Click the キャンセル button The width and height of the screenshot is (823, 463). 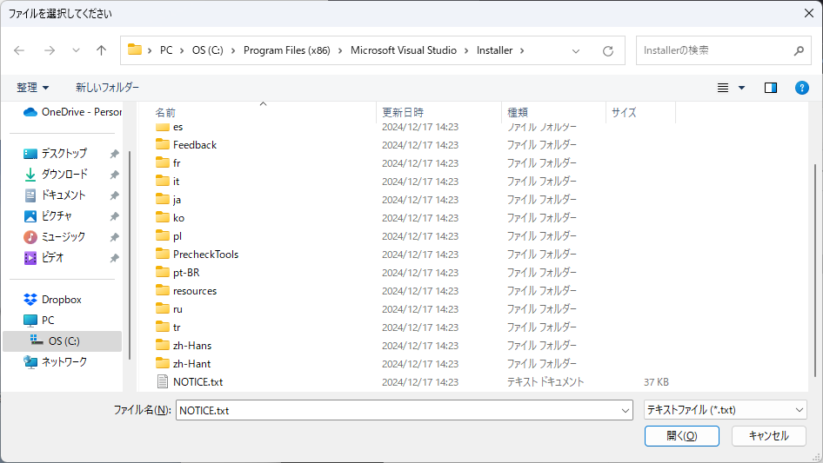pyautogui.click(x=768, y=436)
